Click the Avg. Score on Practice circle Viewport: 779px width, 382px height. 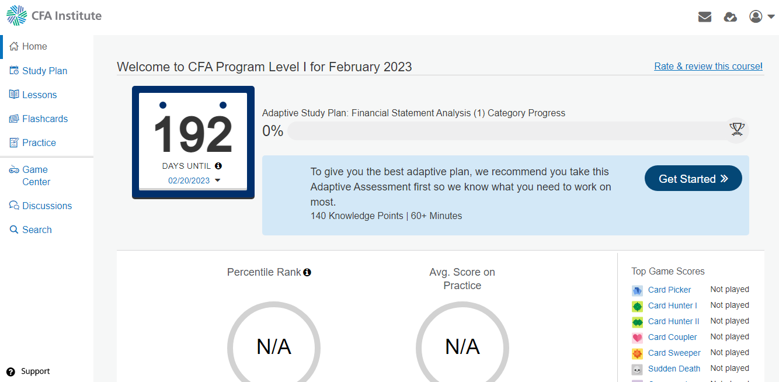coord(462,347)
